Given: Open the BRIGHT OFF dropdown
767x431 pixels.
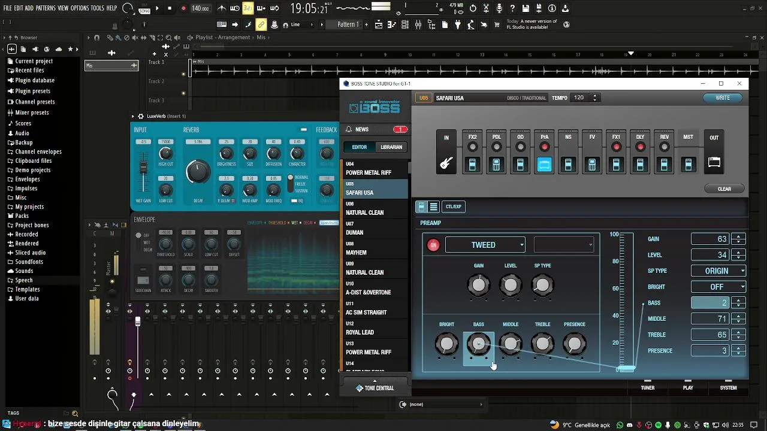Looking at the screenshot, I should (718, 287).
